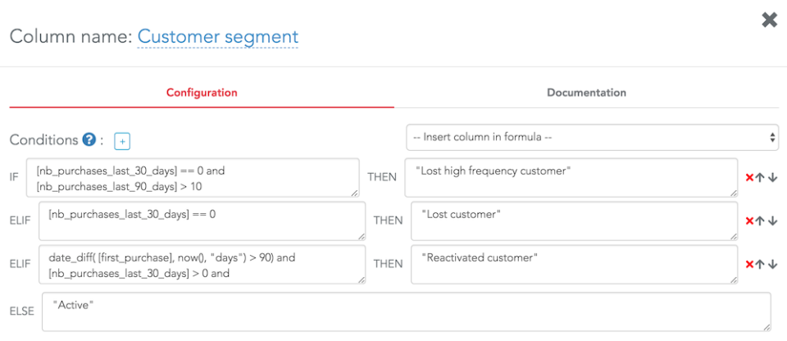Viewport: 787px width, 341px height.
Task: Delete the "Lost high frequency customer" condition row
Action: point(749,178)
